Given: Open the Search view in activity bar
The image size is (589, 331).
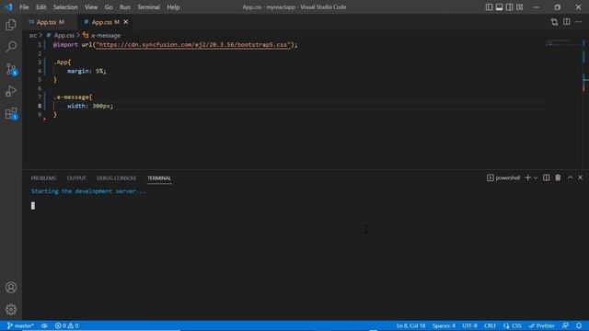Looking at the screenshot, I should click(x=11, y=47).
